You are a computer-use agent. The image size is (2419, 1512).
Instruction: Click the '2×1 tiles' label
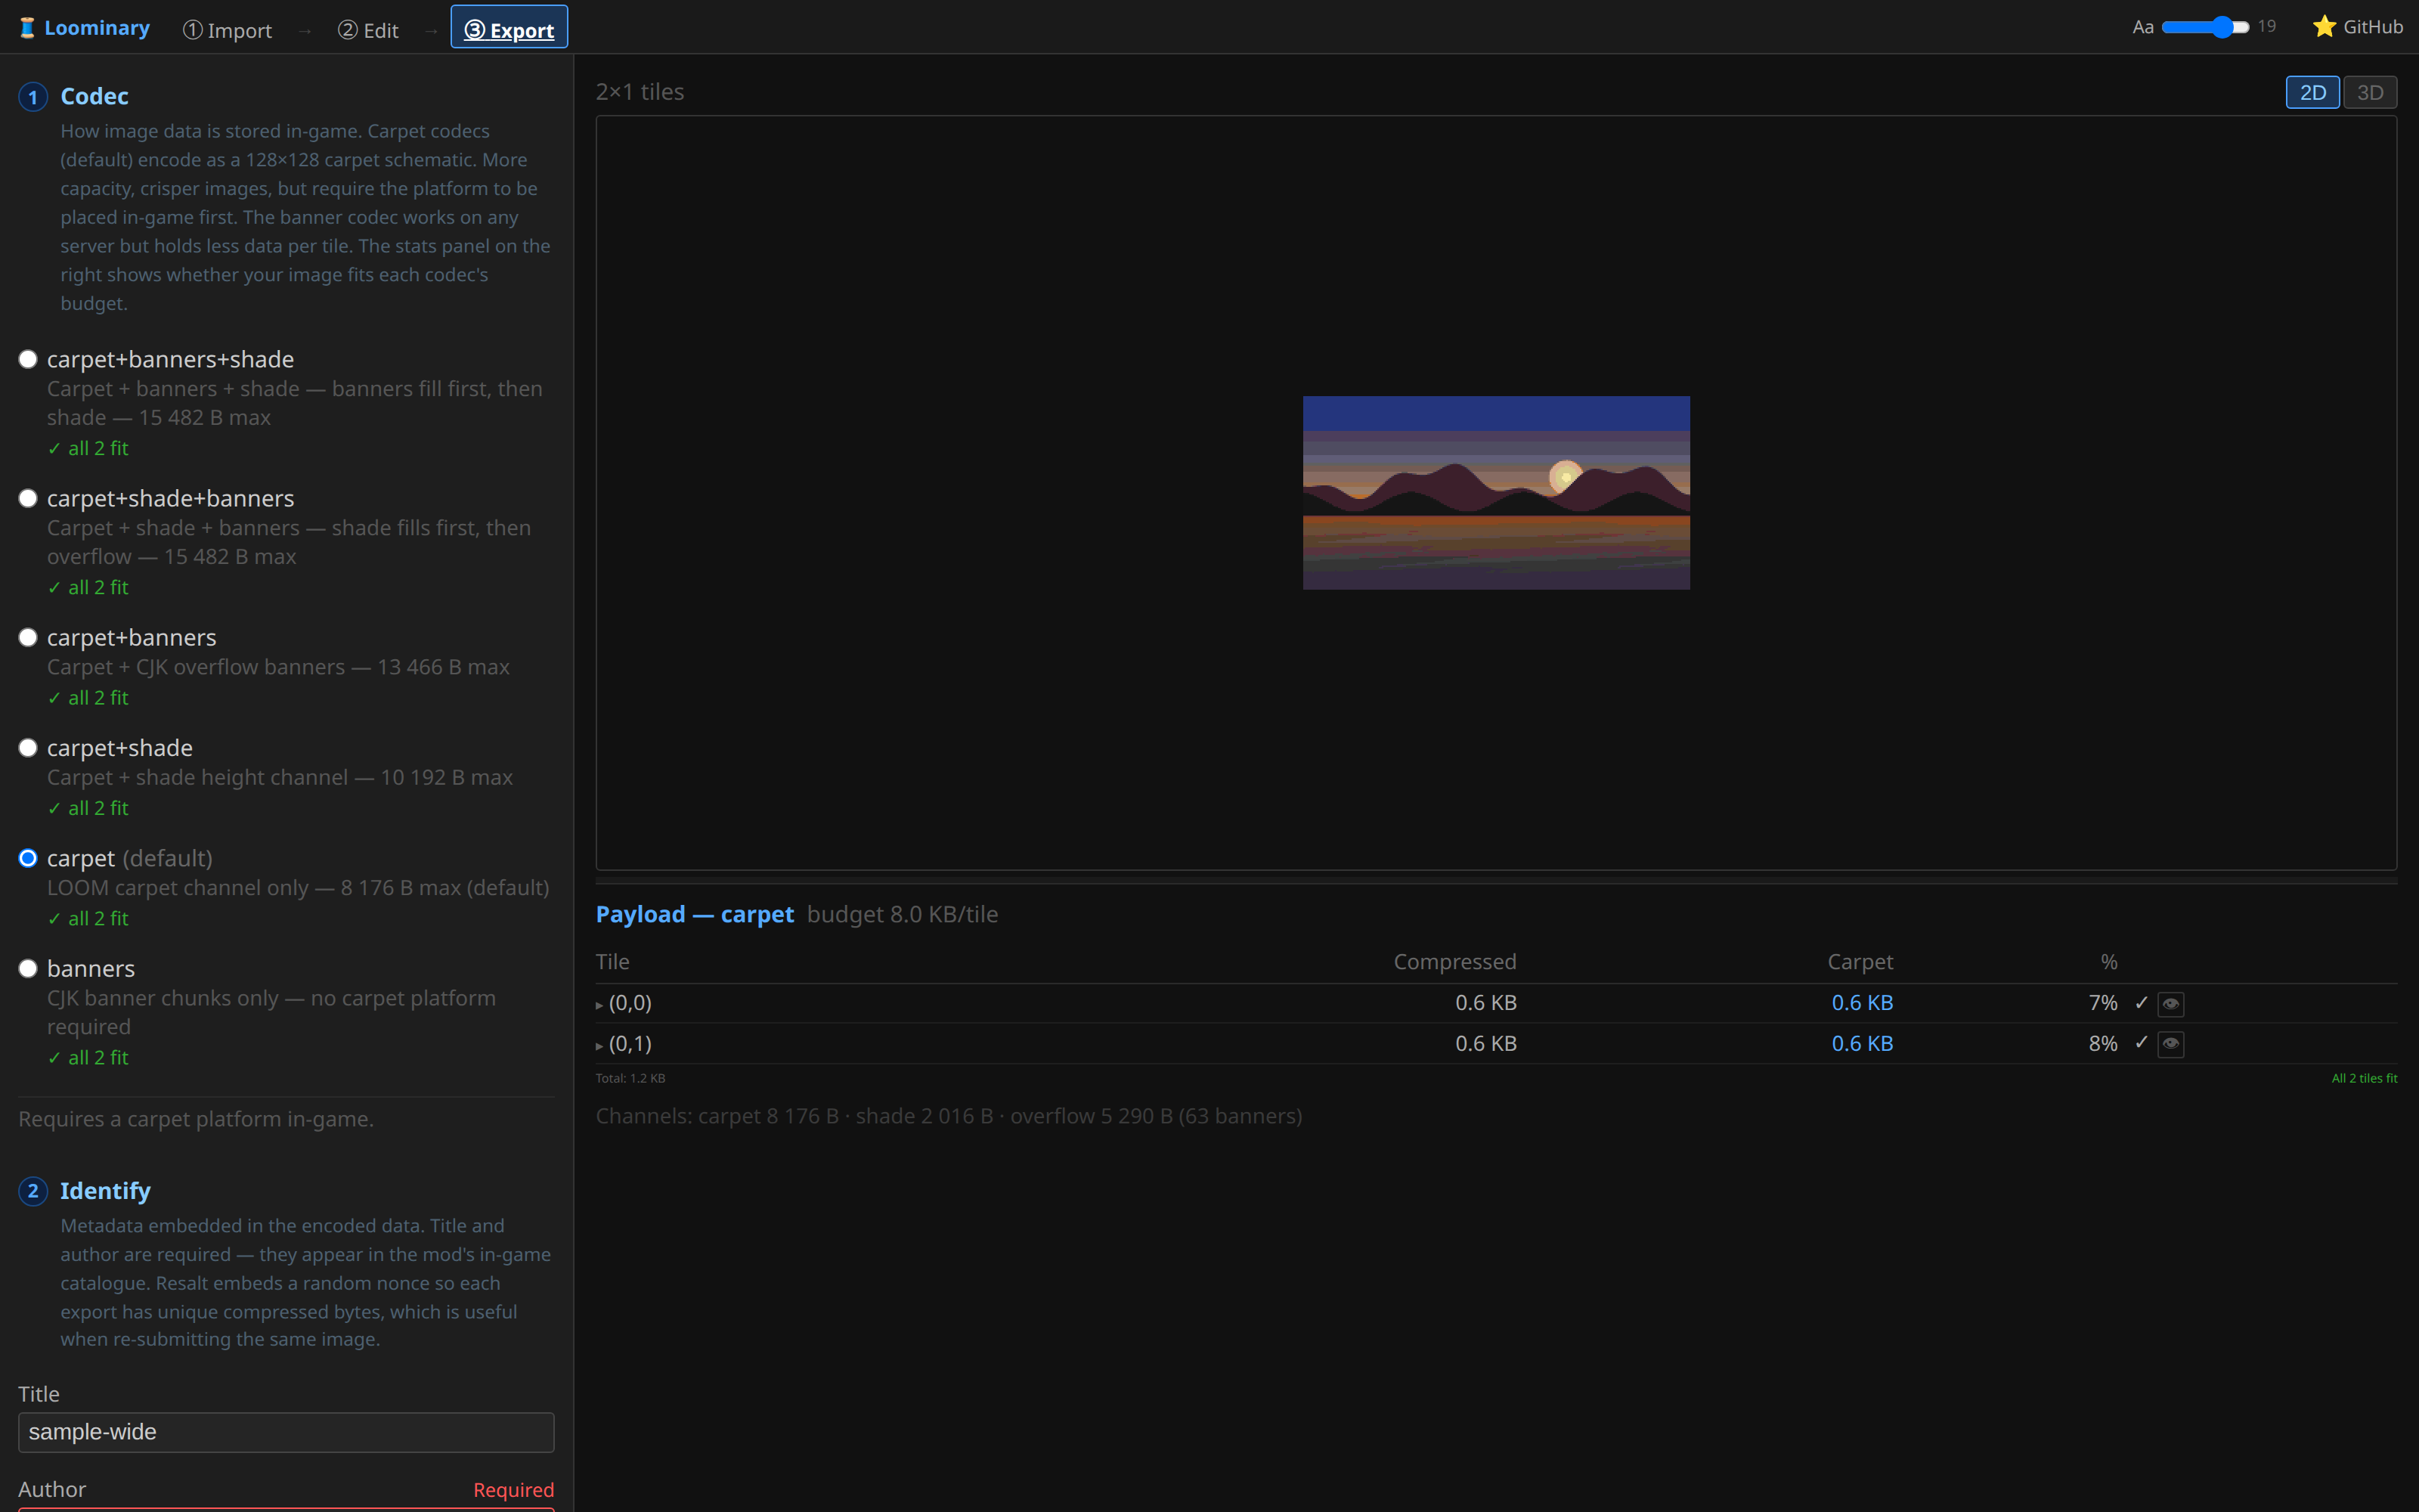(x=640, y=92)
